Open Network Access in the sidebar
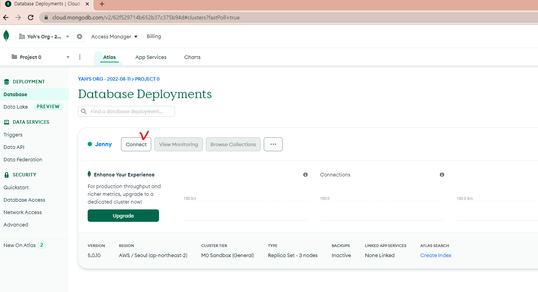The width and height of the screenshot is (538, 292). pos(22,212)
